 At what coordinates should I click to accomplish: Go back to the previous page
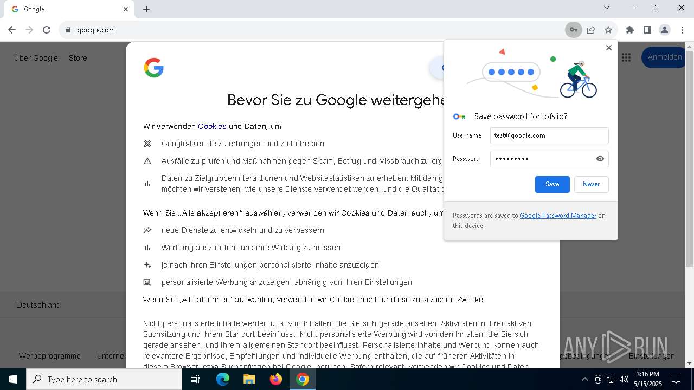12,30
